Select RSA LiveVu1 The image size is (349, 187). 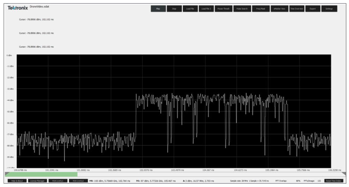coord(57,181)
